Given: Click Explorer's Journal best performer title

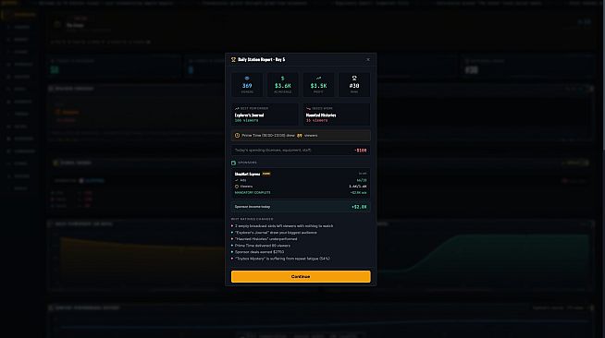Looking at the screenshot, I should [249, 115].
